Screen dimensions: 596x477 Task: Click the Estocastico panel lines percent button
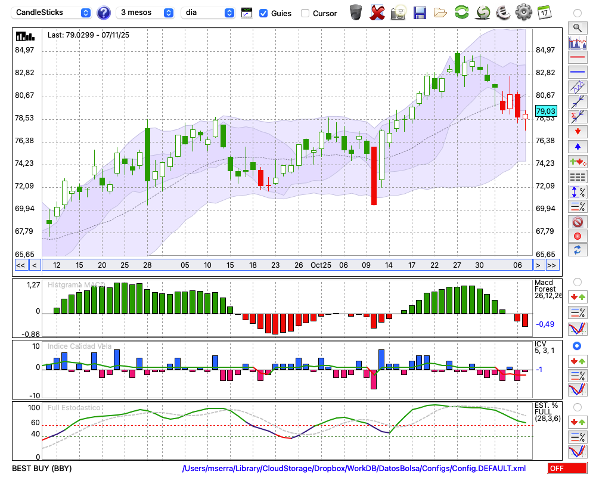pos(578,436)
